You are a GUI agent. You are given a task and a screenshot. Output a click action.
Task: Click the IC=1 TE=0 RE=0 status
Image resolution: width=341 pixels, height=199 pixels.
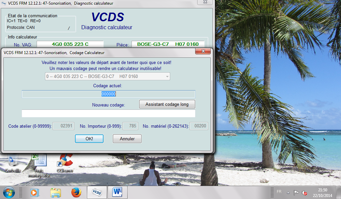pos(24,21)
